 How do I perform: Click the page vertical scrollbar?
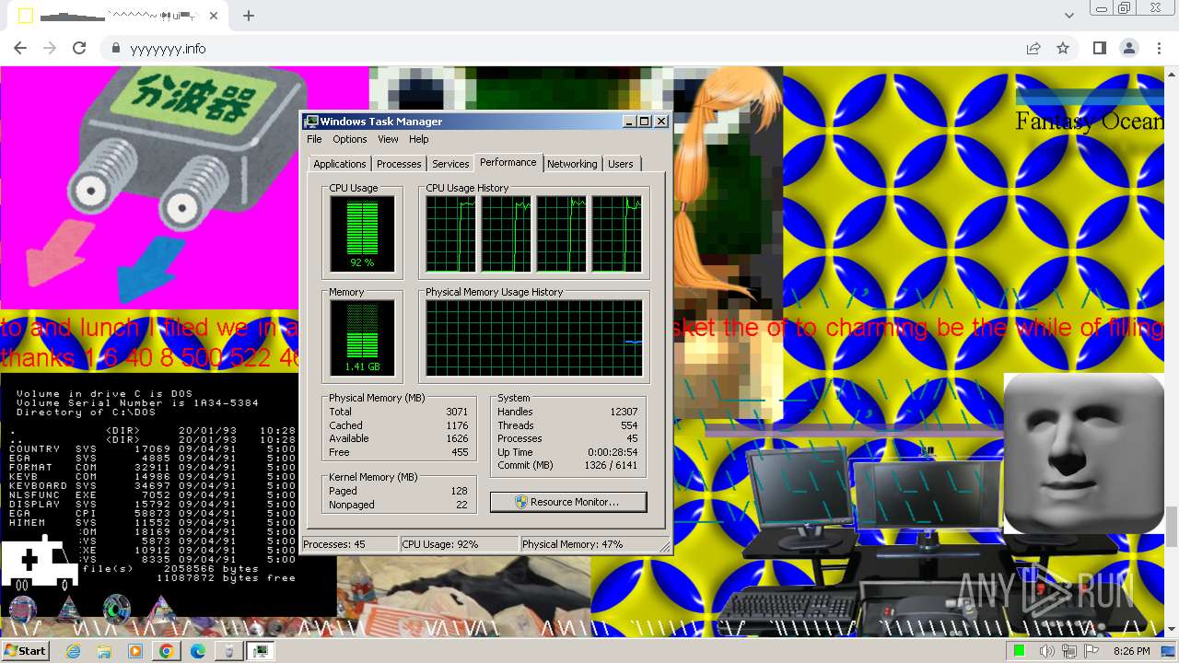tap(1172, 526)
